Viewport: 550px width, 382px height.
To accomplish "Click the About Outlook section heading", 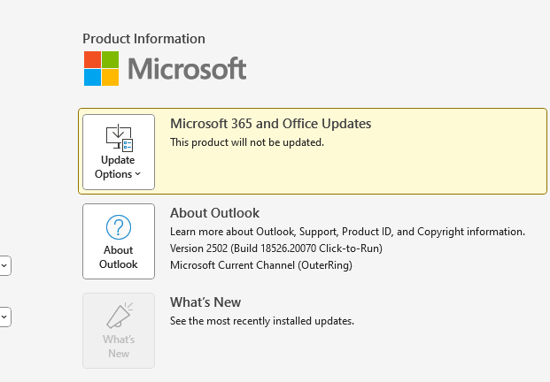I will pyautogui.click(x=214, y=213).
